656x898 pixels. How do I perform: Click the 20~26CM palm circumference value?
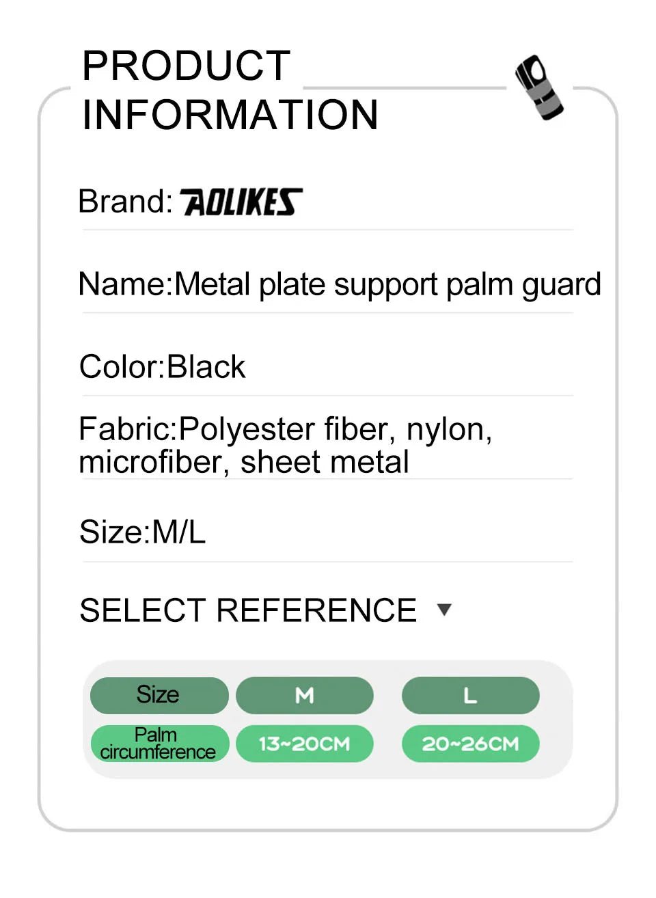coord(470,744)
